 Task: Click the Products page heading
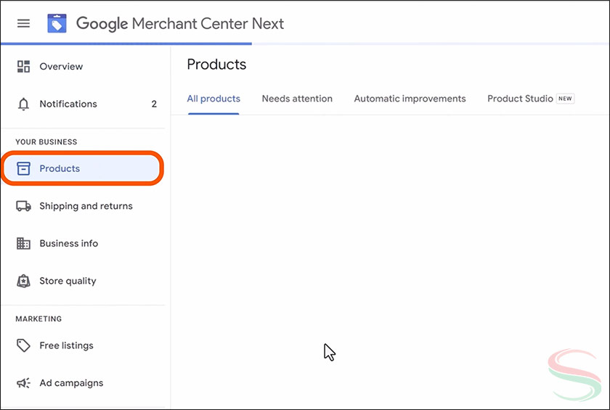(x=216, y=65)
